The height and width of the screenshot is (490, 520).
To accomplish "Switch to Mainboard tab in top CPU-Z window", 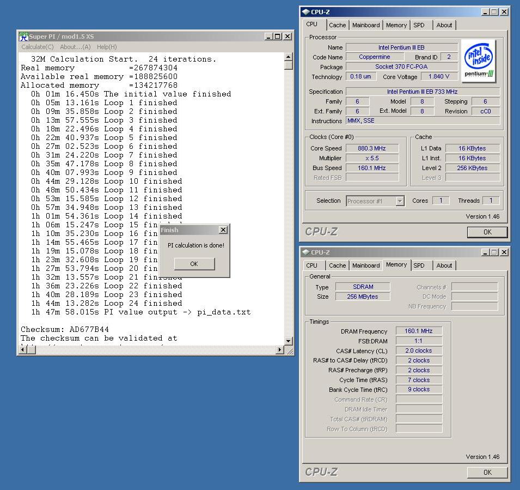I will pos(366,25).
